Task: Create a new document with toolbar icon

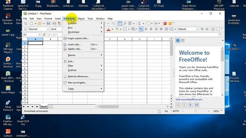Action: [x=32, y=23]
